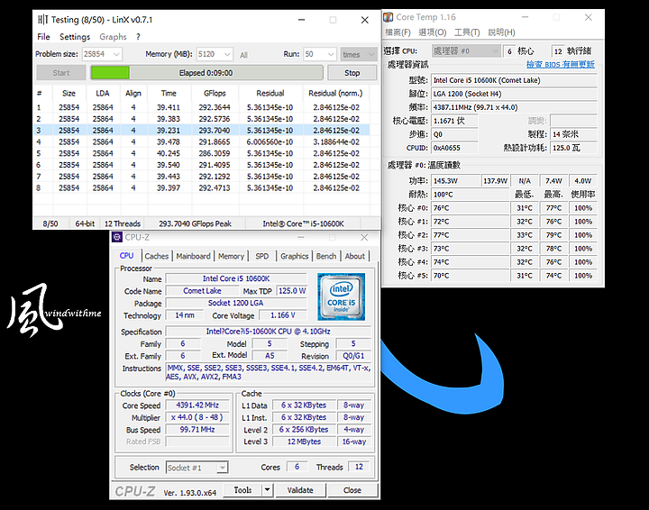Viewport: 649px width, 510px height.
Task: Open the Memory (MiB) dropdown in LinX
Action: (x=227, y=54)
